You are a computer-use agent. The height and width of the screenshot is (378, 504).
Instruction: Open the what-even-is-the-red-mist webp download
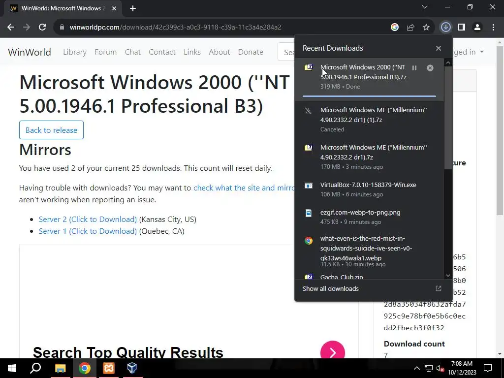click(x=369, y=252)
